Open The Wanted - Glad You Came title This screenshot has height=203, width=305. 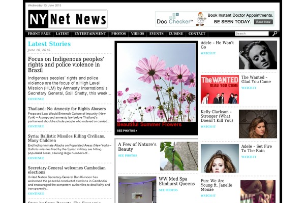(256, 80)
